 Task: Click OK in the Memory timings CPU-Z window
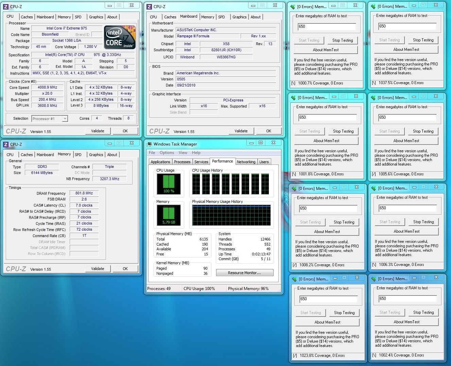pos(125,269)
